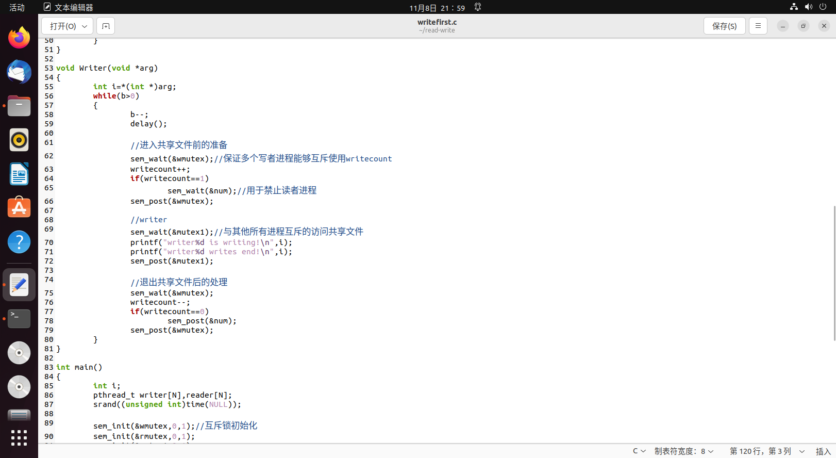Click 'pthread_t writer[N],reader[N];' line

(162, 395)
